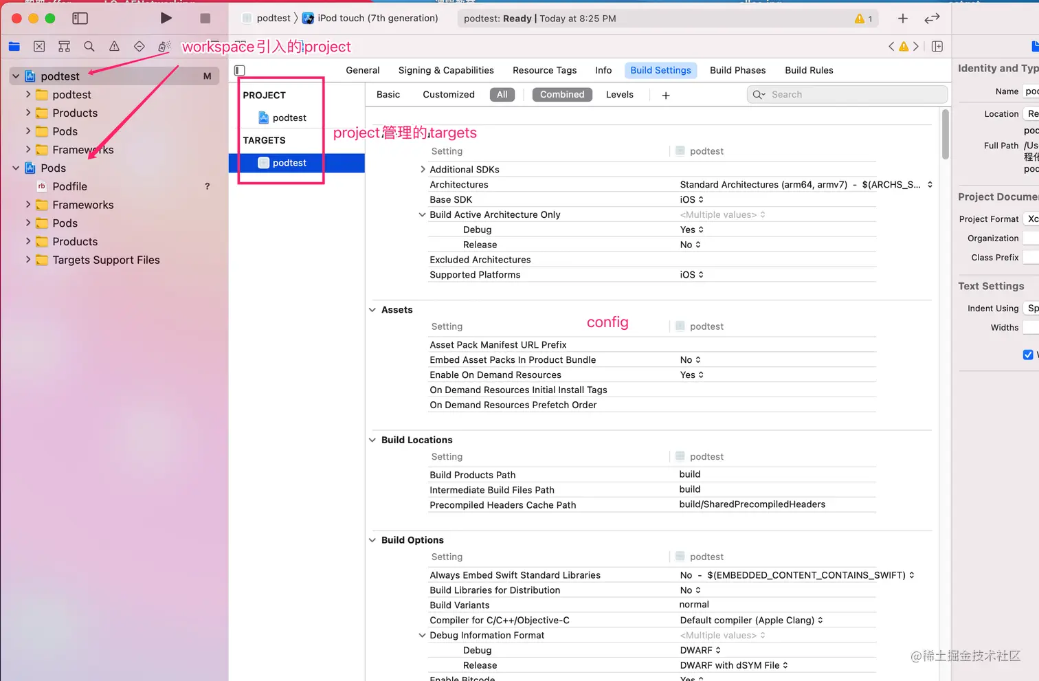Collapse Build Active Architecture Only row
1039x681 pixels.
(x=423, y=214)
